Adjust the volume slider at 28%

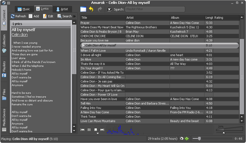229,130
